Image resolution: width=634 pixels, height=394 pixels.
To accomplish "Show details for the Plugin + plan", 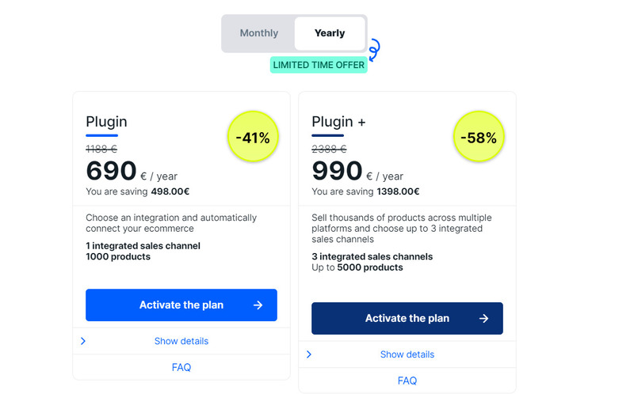I will pyautogui.click(x=407, y=354).
